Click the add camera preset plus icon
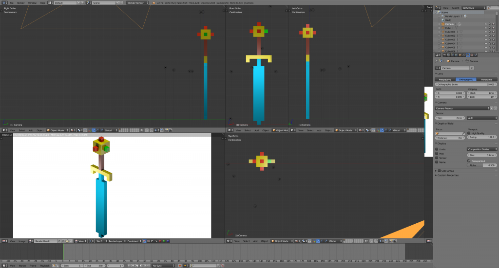Image resolution: width=499 pixels, height=268 pixels. 492,108
